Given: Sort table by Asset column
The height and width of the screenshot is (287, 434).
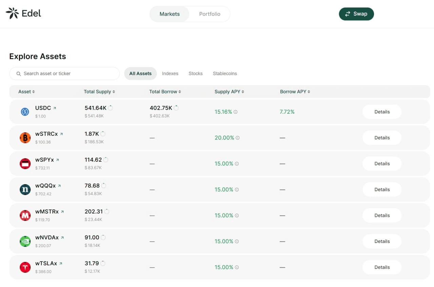Looking at the screenshot, I should 26,92.
